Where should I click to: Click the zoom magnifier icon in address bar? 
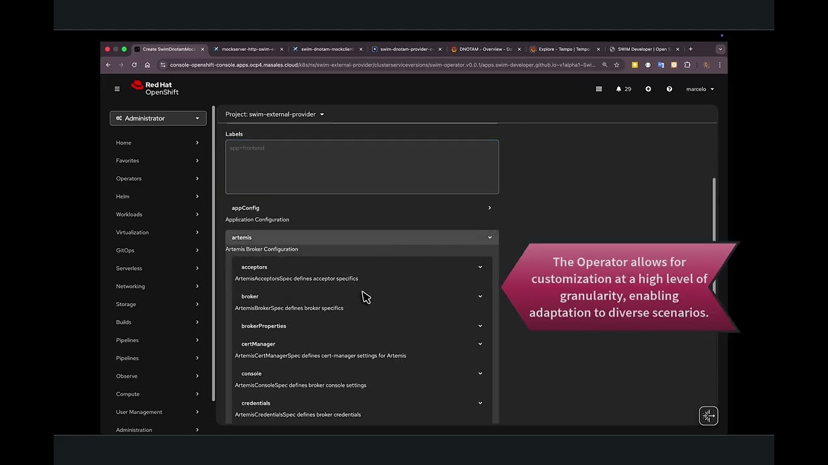[605, 65]
